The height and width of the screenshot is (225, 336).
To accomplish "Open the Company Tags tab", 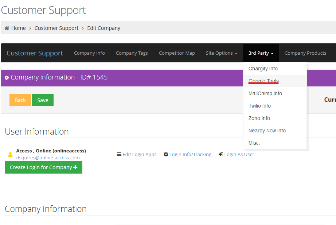I will tap(132, 53).
